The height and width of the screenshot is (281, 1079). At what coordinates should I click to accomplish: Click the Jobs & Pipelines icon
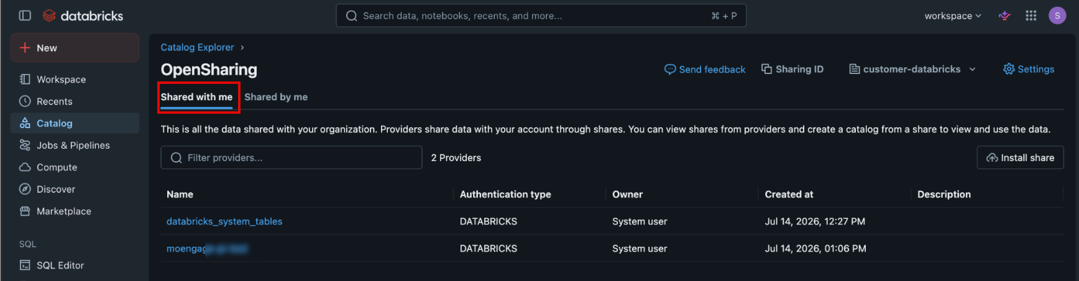click(x=25, y=145)
